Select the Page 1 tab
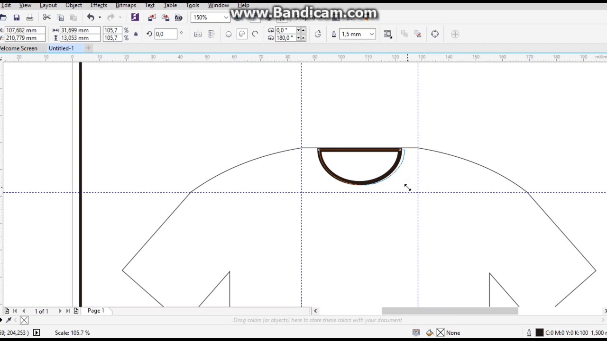 tap(96, 311)
